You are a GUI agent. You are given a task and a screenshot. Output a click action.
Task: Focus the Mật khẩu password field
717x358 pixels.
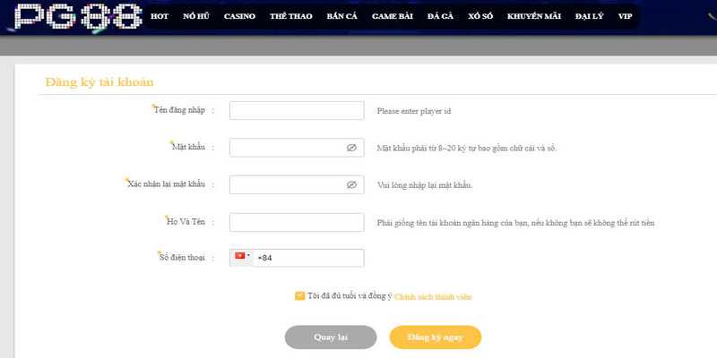[x=297, y=148]
